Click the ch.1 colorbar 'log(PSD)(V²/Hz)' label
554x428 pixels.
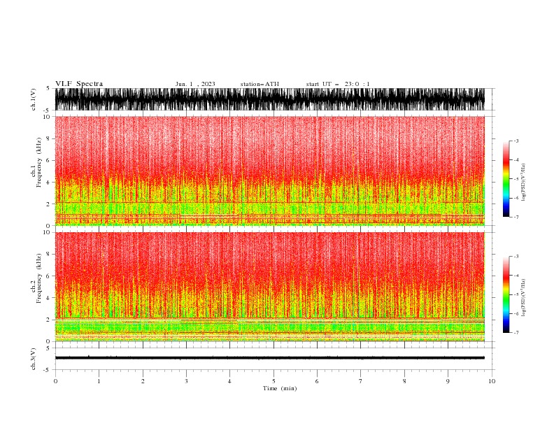(524, 183)
